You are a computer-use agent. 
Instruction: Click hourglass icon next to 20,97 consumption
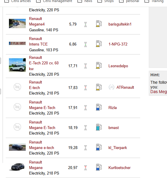[86, 168]
